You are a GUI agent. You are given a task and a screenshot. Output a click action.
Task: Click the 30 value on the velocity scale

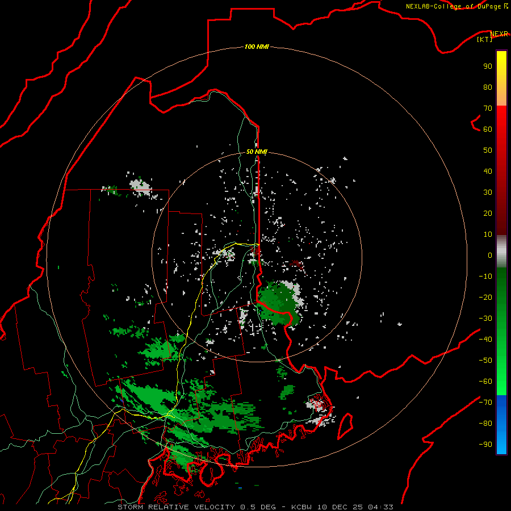tap(488, 192)
